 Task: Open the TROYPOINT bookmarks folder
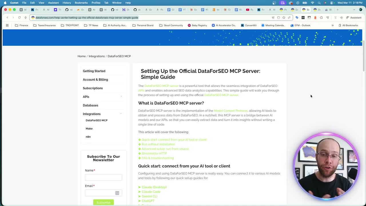pos(70,25)
